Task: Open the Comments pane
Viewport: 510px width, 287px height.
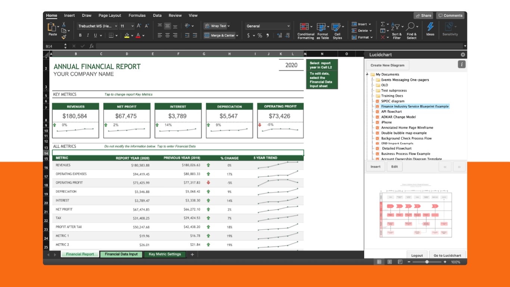Action: 450,15
